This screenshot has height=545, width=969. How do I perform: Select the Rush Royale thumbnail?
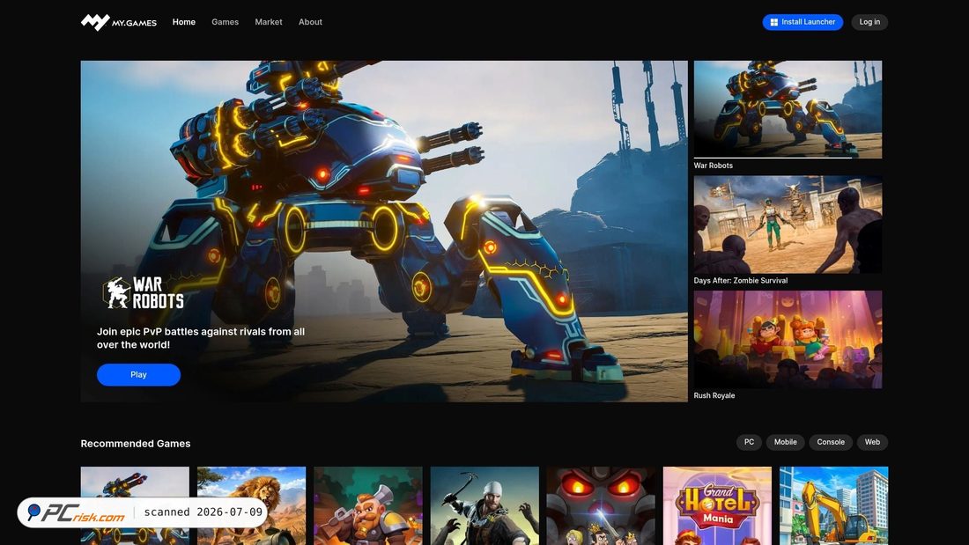788,339
